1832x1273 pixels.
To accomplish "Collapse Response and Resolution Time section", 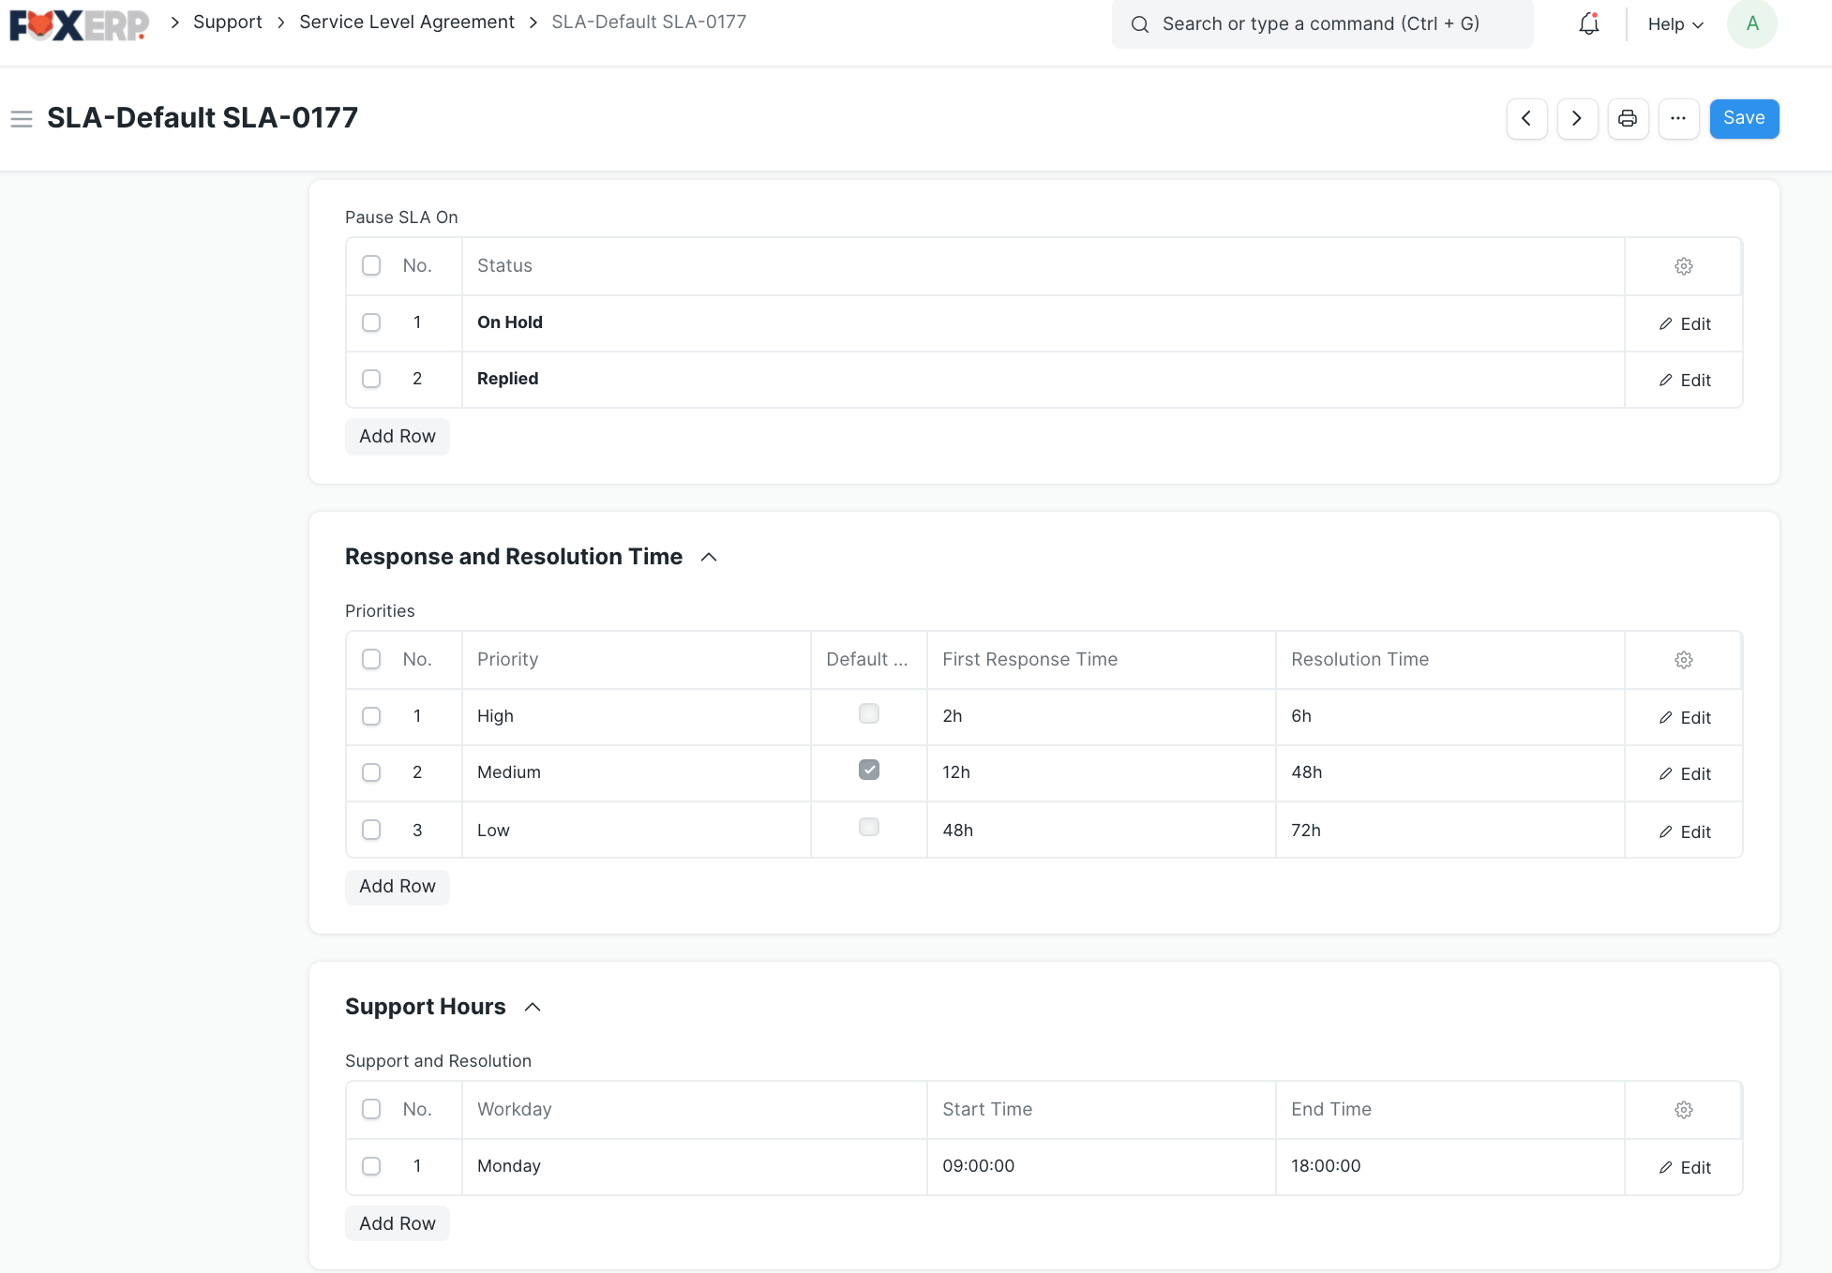I will (709, 557).
